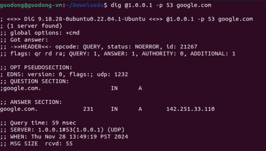The width and height of the screenshot is (266, 151).
Task: Click the "ANSWER SECTION" heading
Action: [34, 102]
